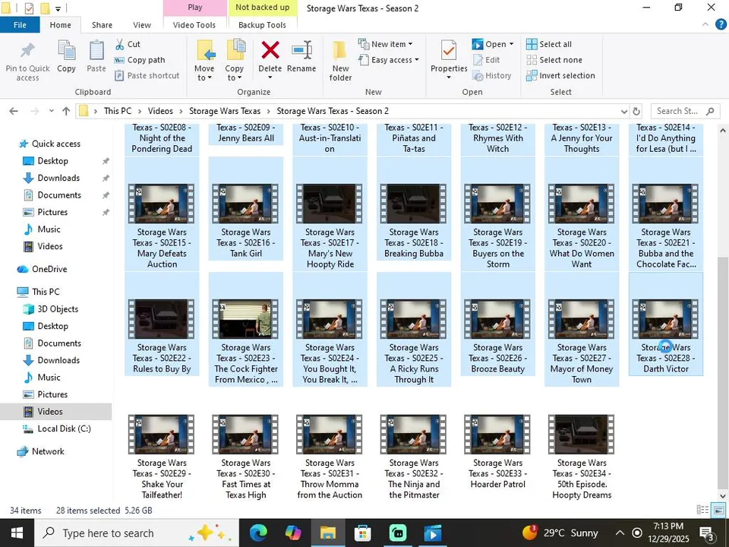
Task: Open the Backup Tools tab
Action: click(x=262, y=25)
